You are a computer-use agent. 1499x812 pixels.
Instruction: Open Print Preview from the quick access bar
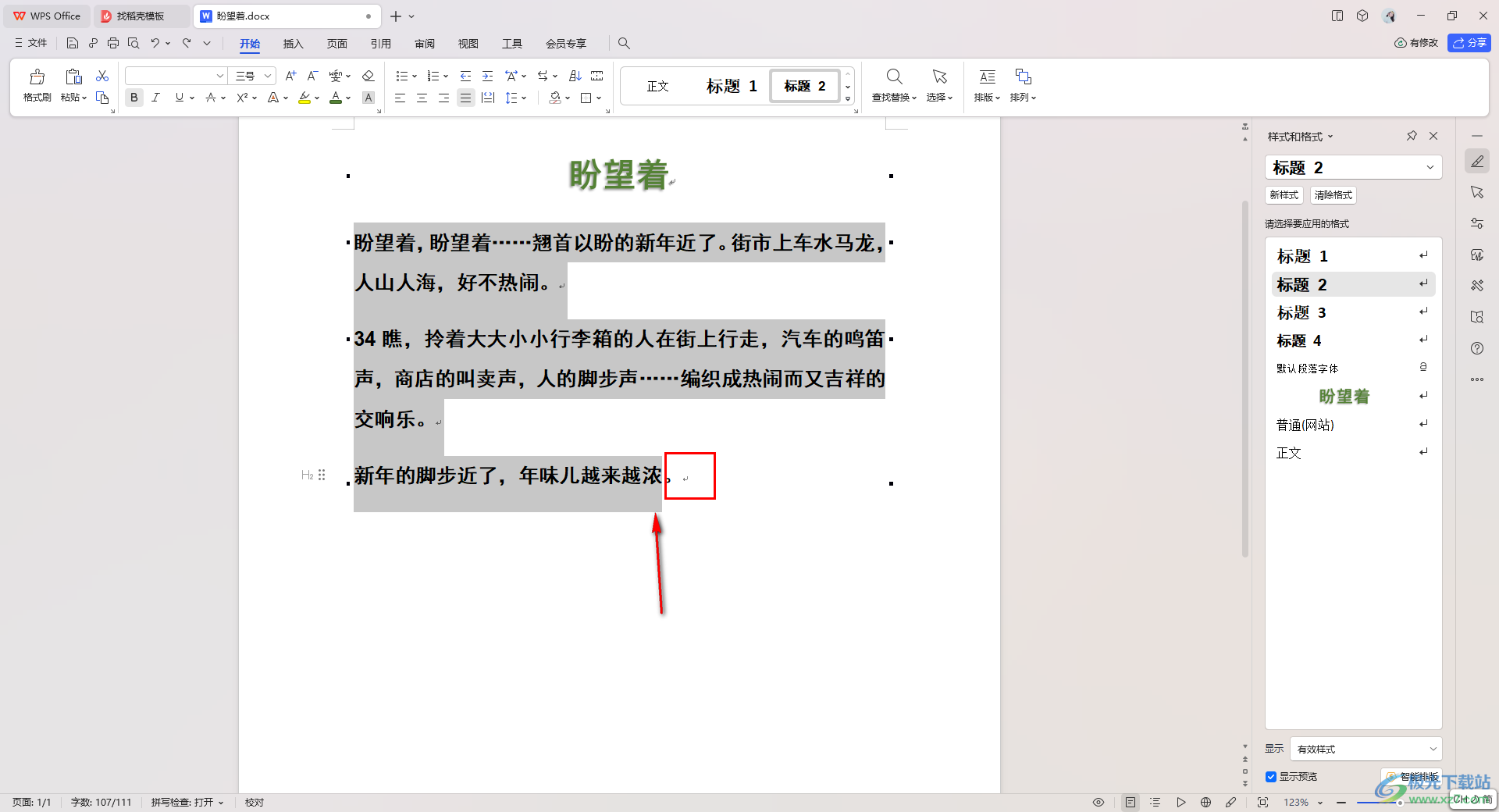pyautogui.click(x=134, y=43)
